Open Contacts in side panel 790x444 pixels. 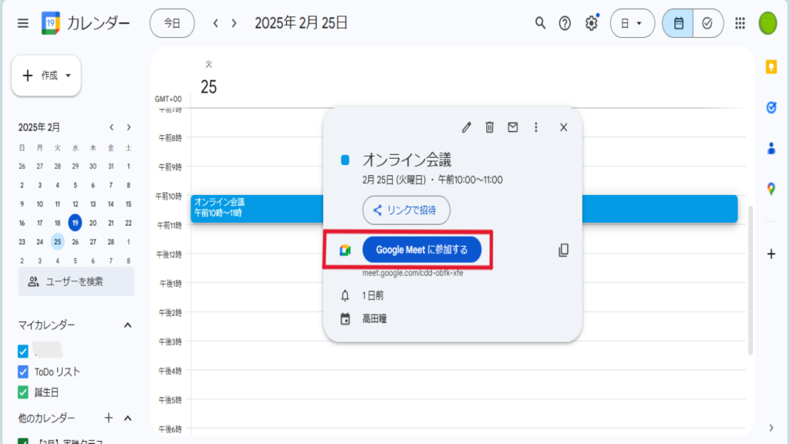coord(771,149)
